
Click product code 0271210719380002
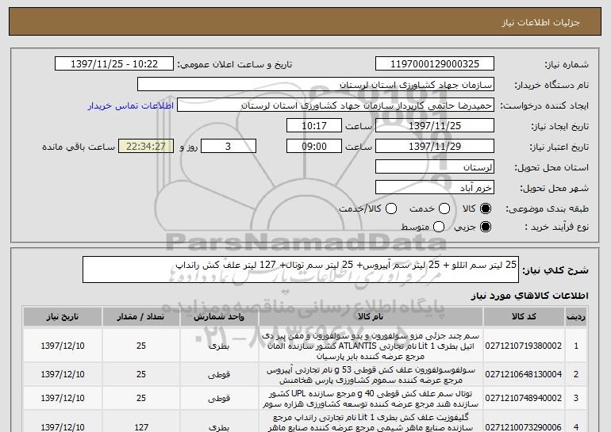tap(524, 346)
